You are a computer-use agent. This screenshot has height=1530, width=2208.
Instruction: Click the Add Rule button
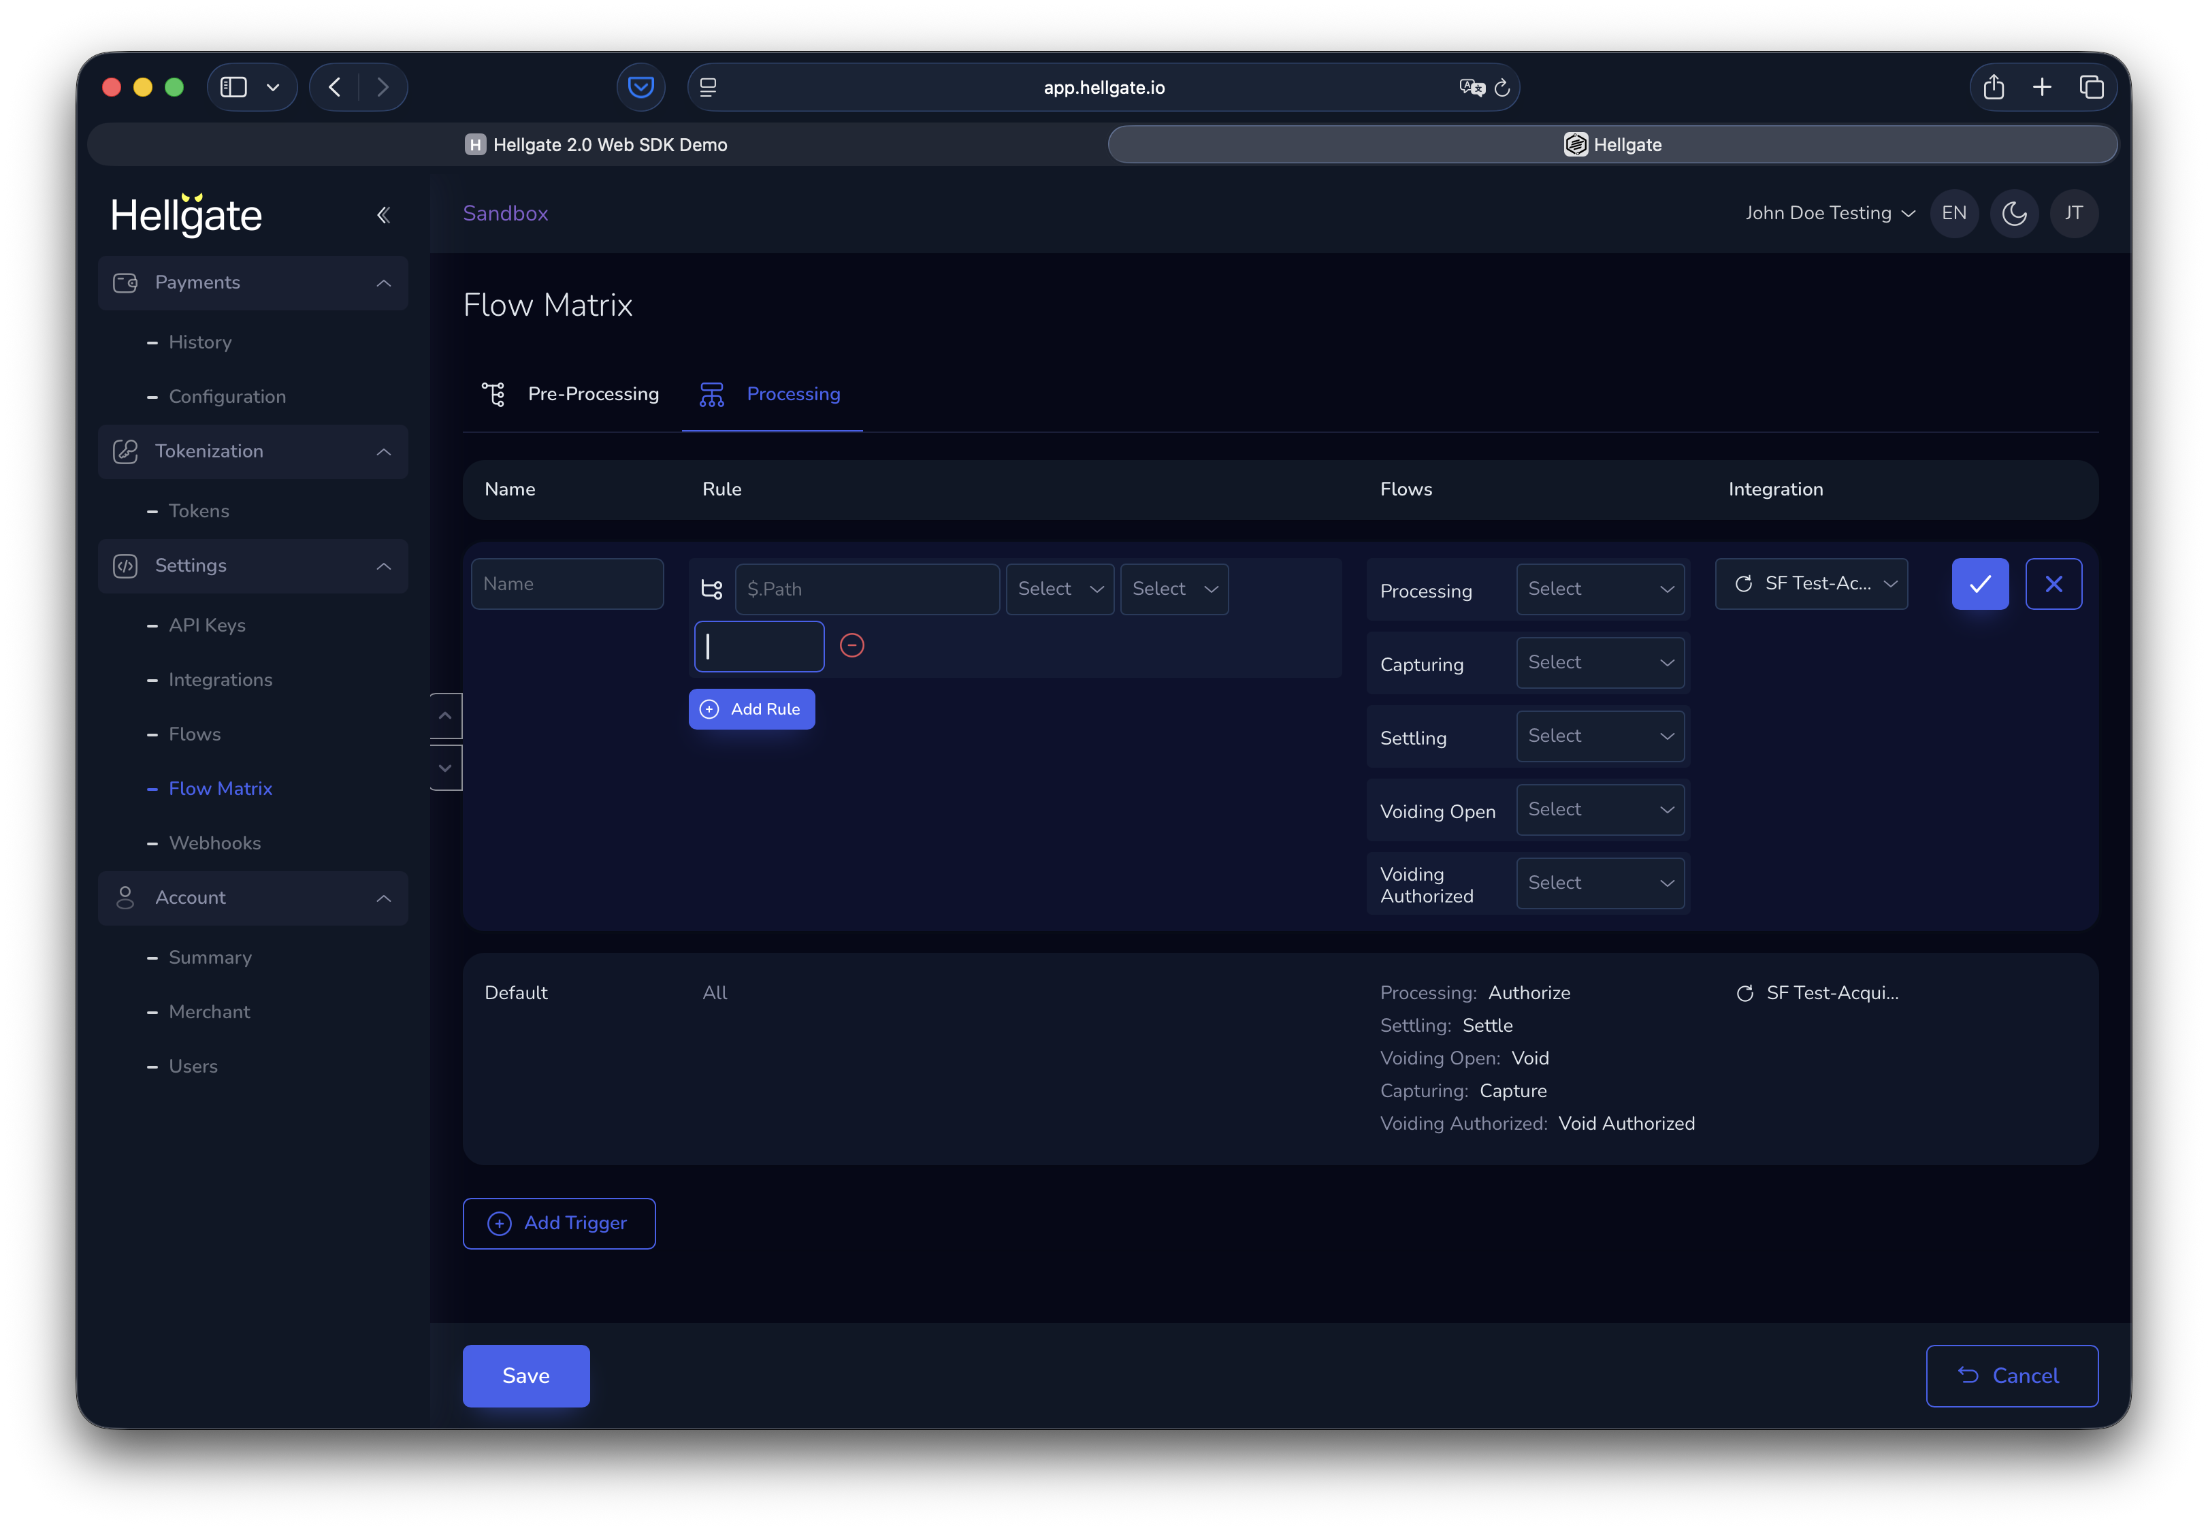click(x=751, y=709)
